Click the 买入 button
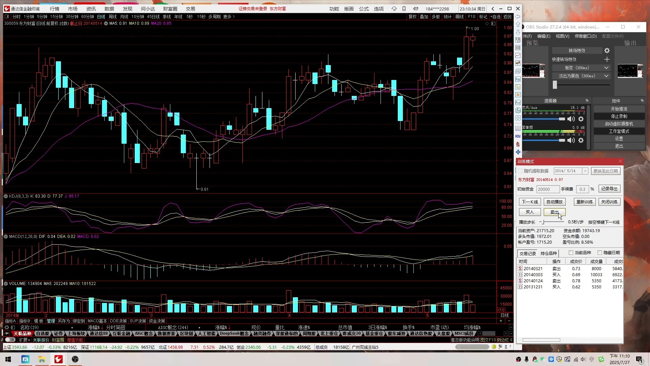 pyautogui.click(x=529, y=212)
